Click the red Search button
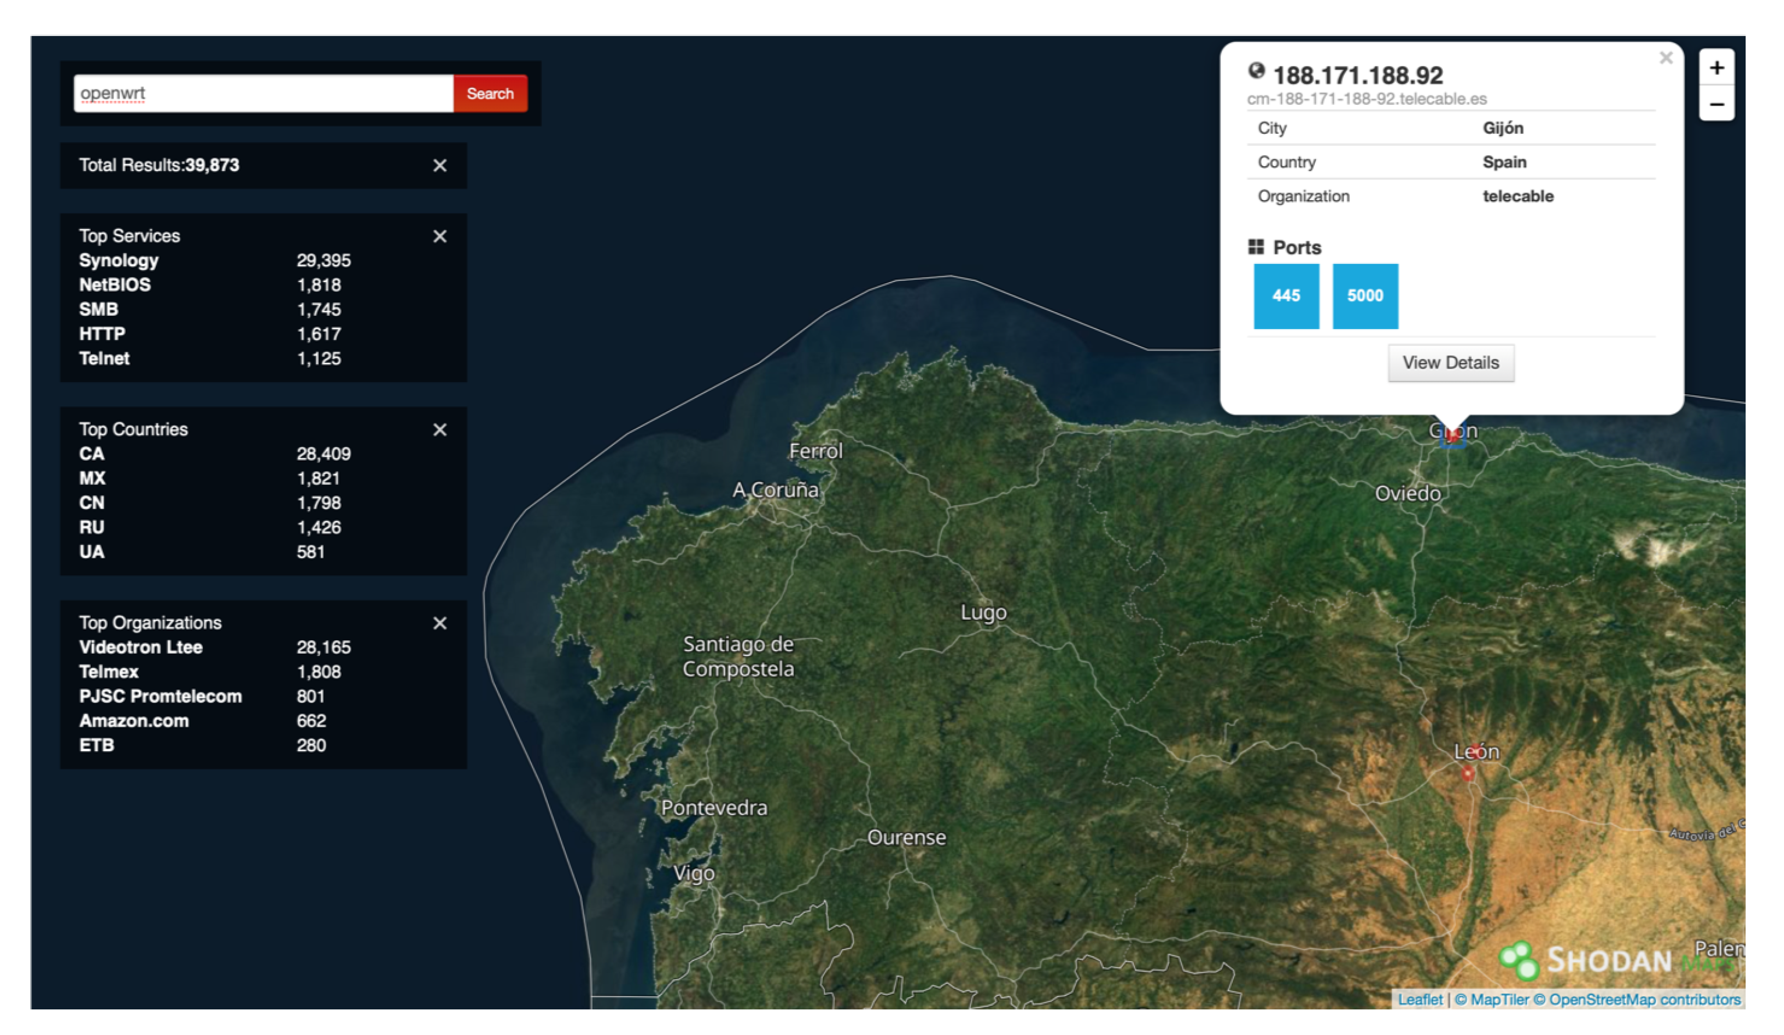This screenshot has height=1035, width=1784. pos(490,94)
